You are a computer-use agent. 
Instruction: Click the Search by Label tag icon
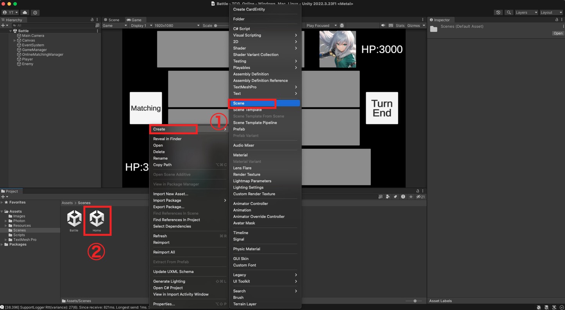395,197
